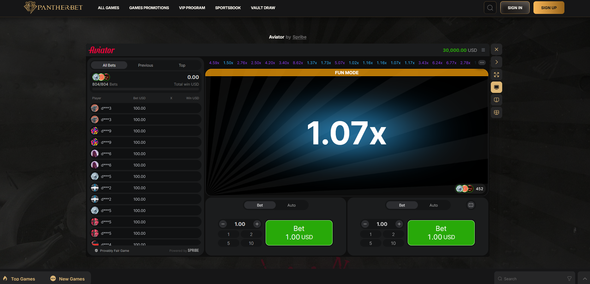Click the Sign Up button
Image resolution: width=590 pixels, height=284 pixels.
(x=549, y=8)
